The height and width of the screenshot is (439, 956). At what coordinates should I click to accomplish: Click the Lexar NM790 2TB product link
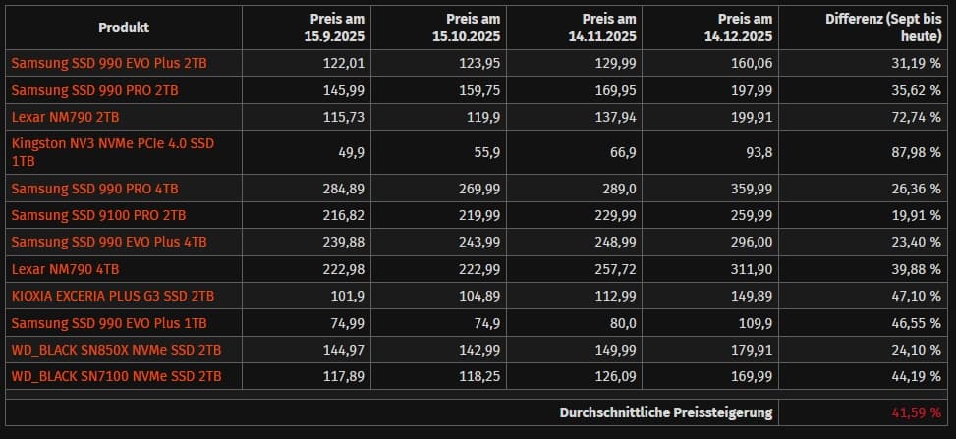[65, 117]
